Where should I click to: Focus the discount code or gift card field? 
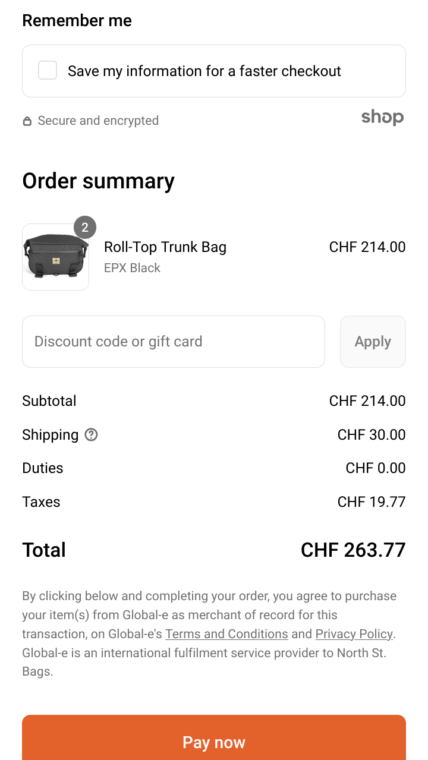[x=174, y=342]
